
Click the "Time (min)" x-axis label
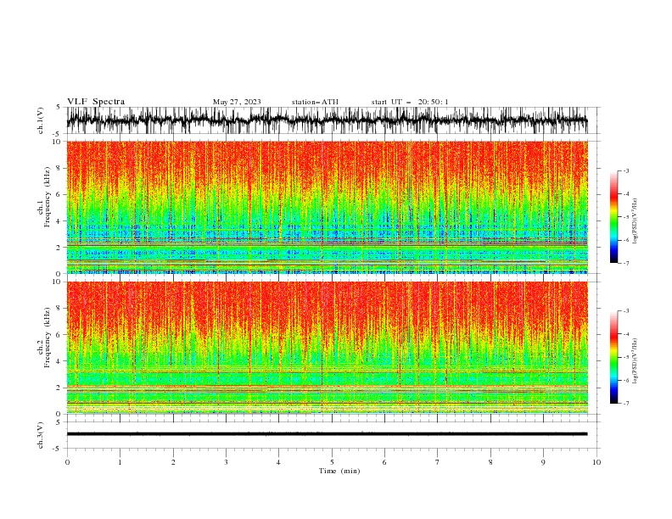click(339, 471)
